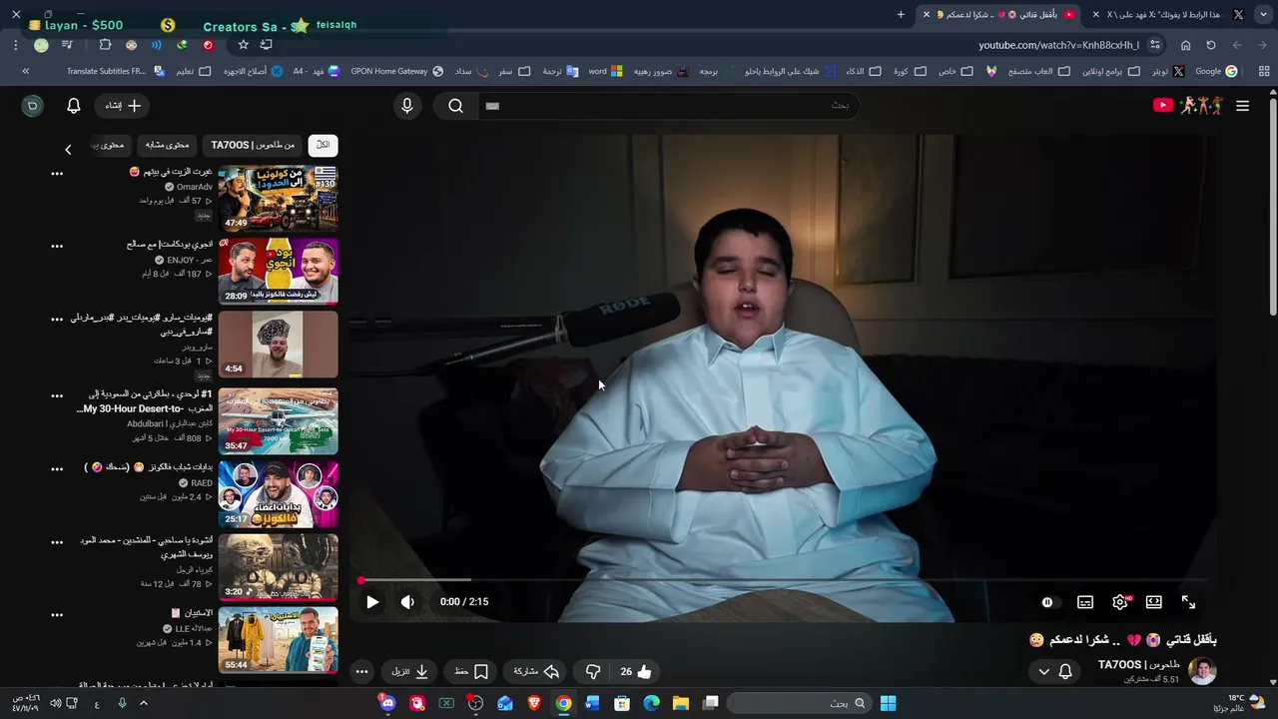Open media control playlist icon
Screen dimensions: 1278x719
pyautogui.click(x=67, y=45)
